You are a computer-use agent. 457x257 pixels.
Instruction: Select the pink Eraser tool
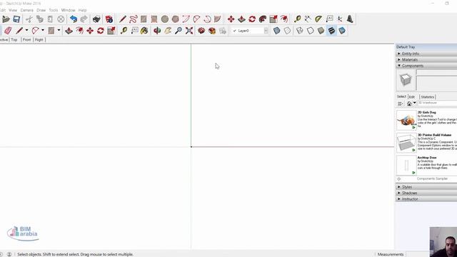(8, 31)
